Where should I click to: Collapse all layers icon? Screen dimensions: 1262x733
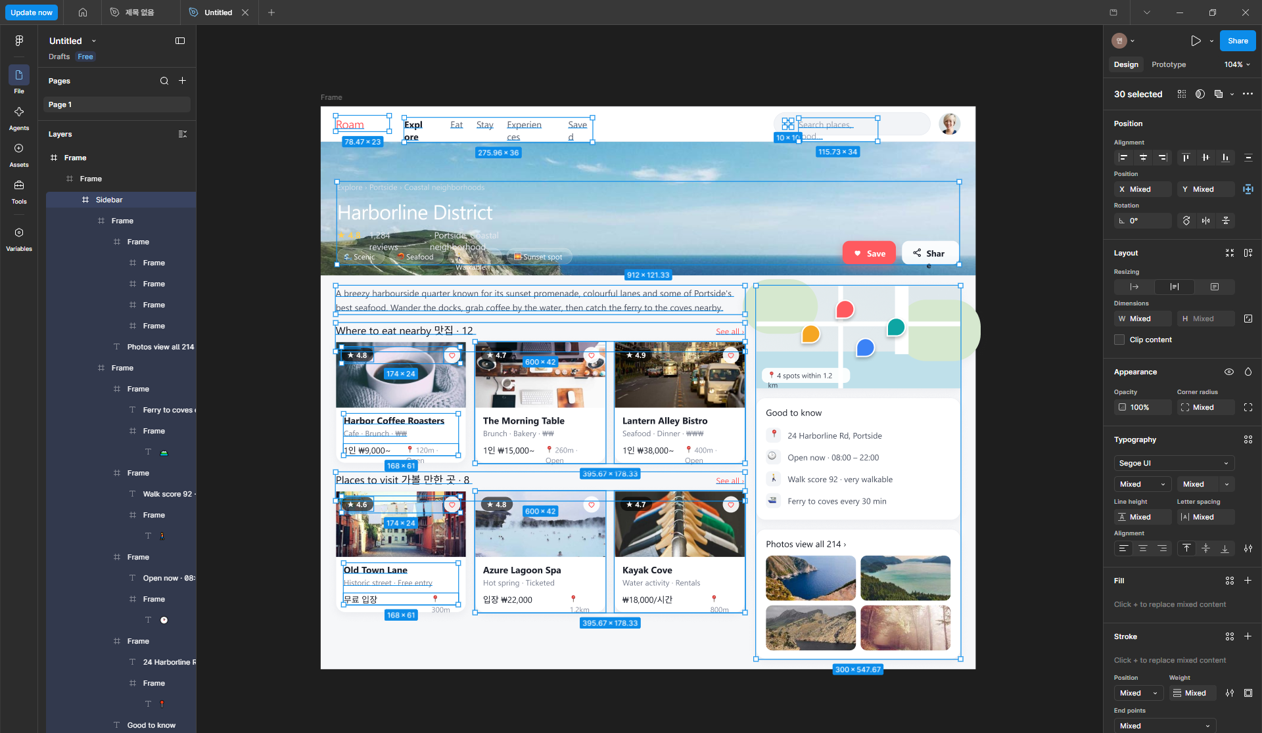(x=183, y=134)
